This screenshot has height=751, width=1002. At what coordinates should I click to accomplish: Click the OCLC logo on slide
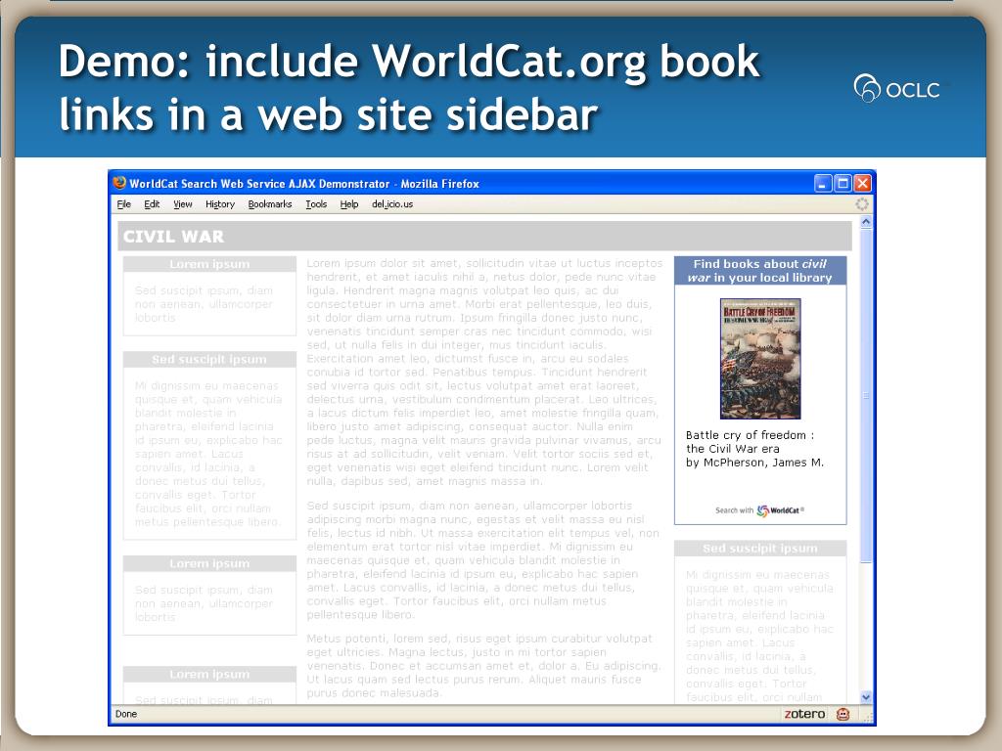(896, 89)
